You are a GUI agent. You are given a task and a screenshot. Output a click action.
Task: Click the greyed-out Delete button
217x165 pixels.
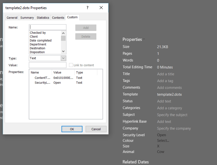(x=86, y=36)
